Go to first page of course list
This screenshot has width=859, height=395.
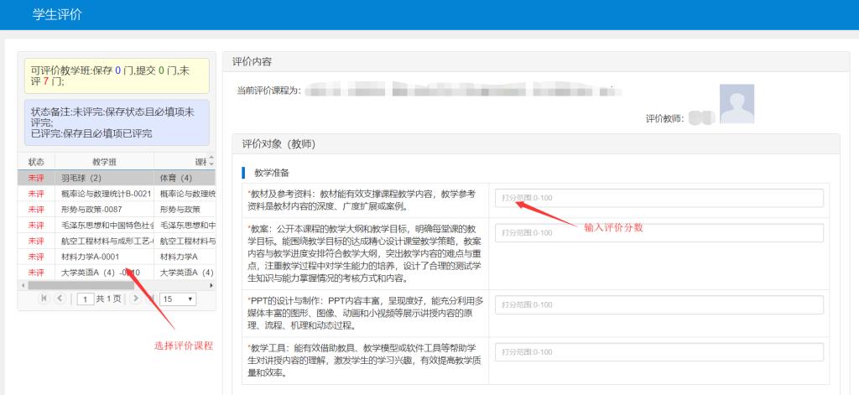(x=44, y=299)
